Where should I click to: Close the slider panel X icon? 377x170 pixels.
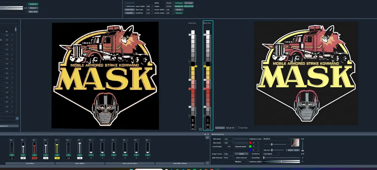coord(208,134)
